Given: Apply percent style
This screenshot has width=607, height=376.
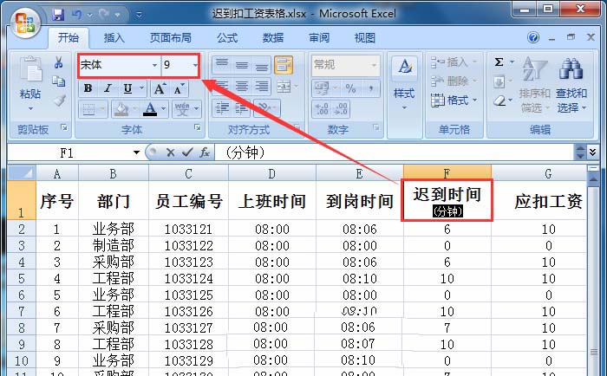Looking at the screenshot, I should (x=350, y=88).
